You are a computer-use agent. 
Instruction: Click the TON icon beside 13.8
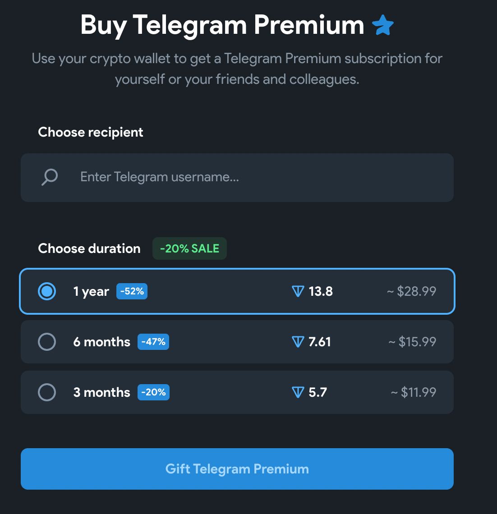pyautogui.click(x=298, y=291)
